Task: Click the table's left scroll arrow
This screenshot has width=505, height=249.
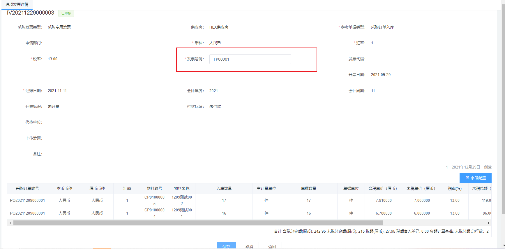Action: pos(10,223)
